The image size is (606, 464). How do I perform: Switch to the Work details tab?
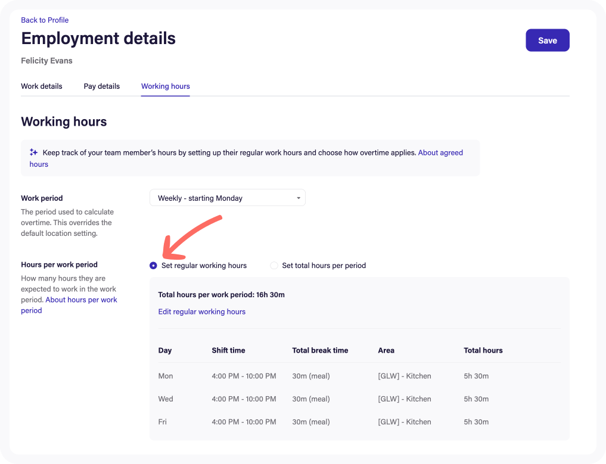[41, 86]
